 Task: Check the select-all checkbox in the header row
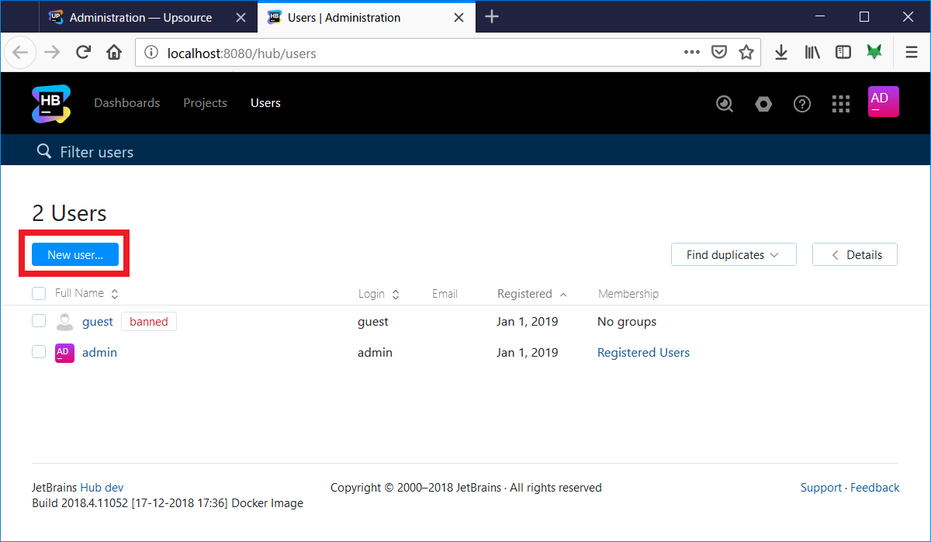coord(38,293)
